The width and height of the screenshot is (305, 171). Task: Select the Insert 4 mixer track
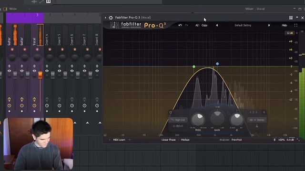(50, 35)
